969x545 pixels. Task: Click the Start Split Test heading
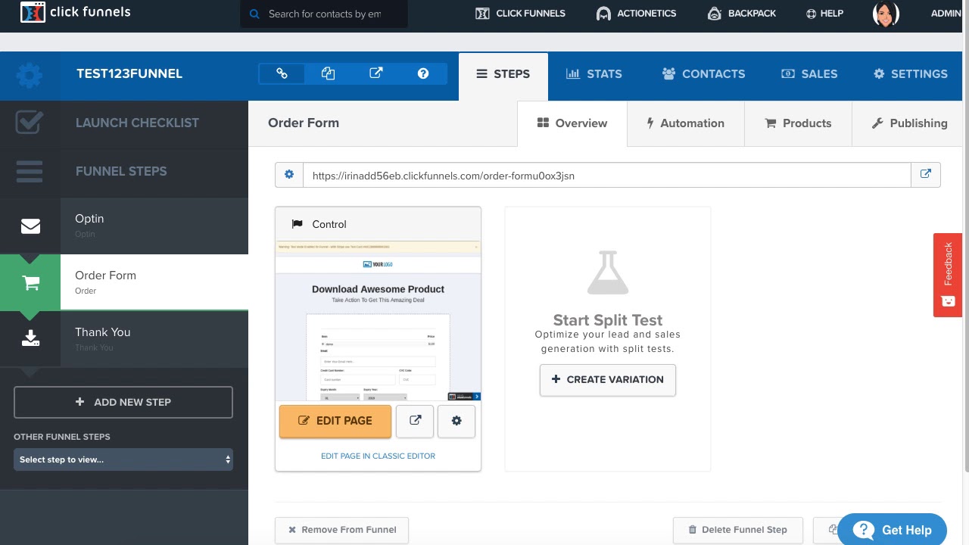point(608,319)
